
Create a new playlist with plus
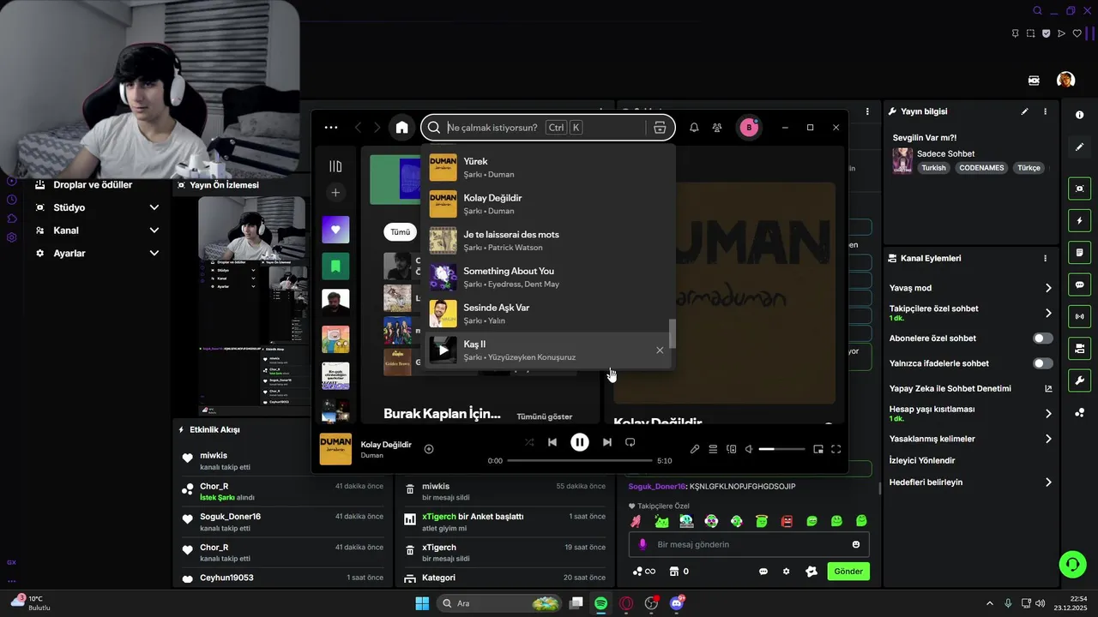tap(335, 193)
